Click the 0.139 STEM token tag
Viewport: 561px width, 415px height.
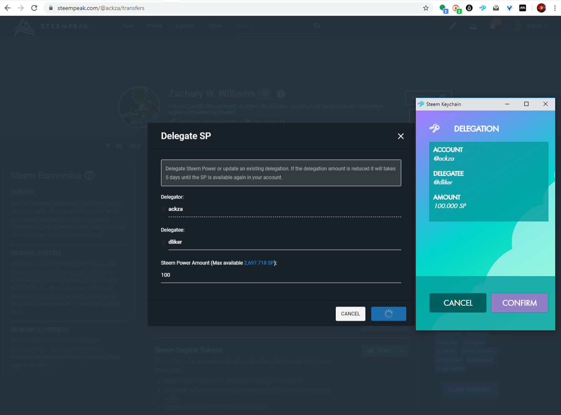[449, 360]
